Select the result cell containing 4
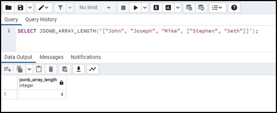 (x=42, y=94)
